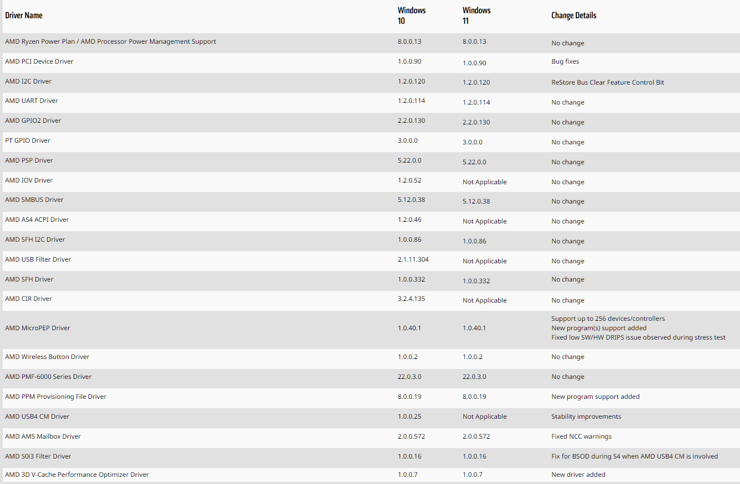The image size is (740, 484).
Task: Click the Change Details column header
Action: [574, 15]
